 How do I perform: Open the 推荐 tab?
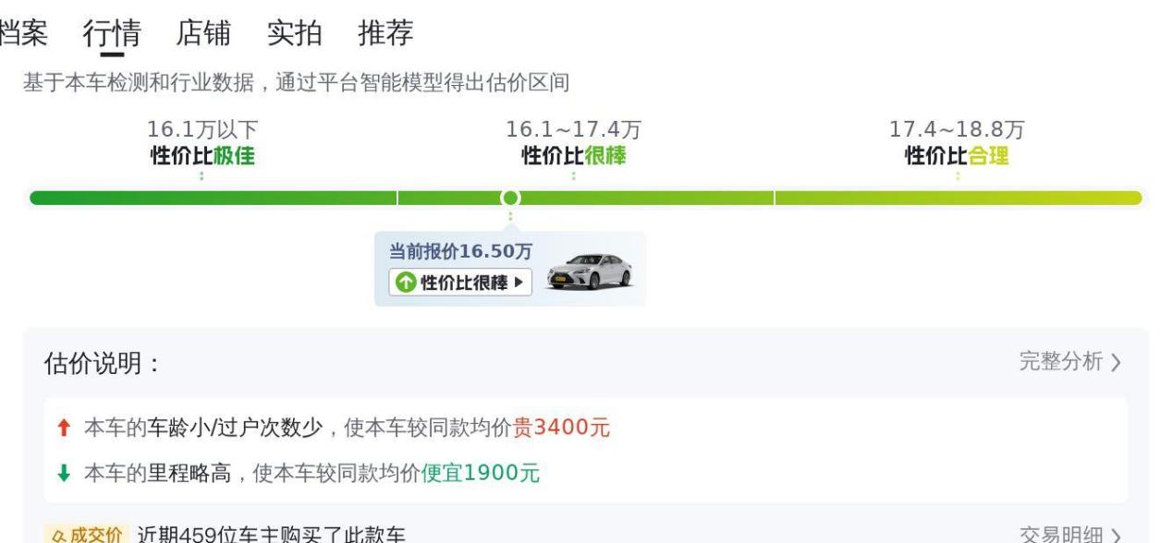(x=385, y=33)
